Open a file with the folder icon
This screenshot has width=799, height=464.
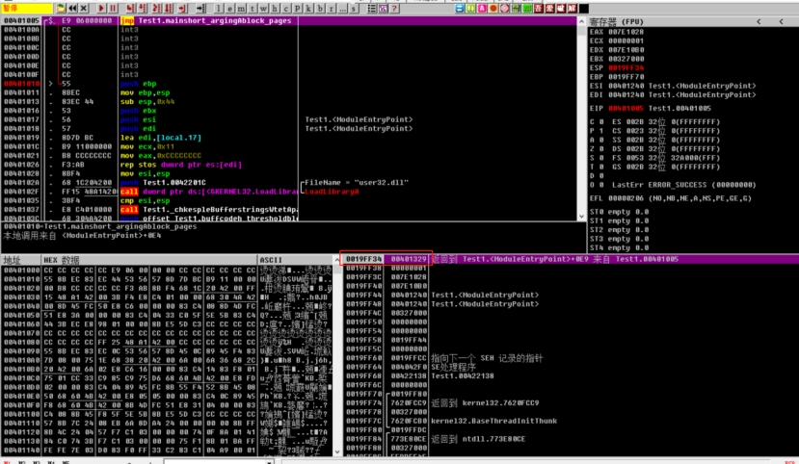click(61, 9)
